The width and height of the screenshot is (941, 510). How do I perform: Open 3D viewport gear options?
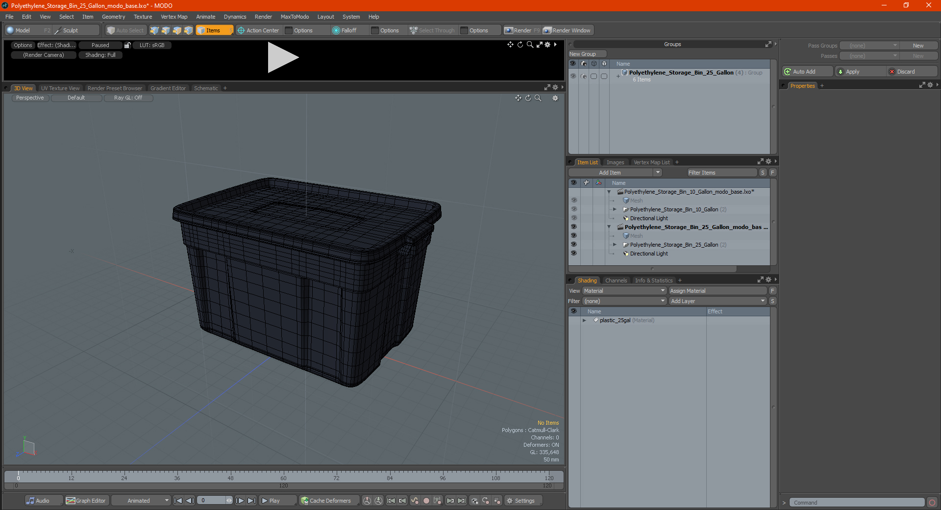coord(555,98)
